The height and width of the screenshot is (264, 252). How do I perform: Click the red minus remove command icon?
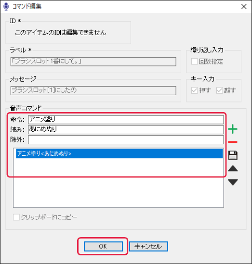233,142
